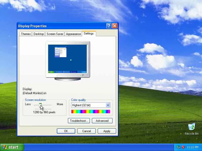
Task: Switch to the Themes tab
Action: click(x=26, y=34)
